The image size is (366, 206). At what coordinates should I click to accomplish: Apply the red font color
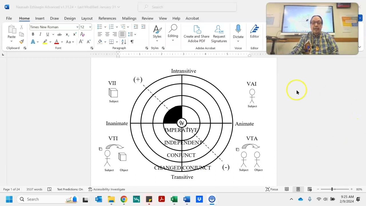pyautogui.click(x=57, y=42)
